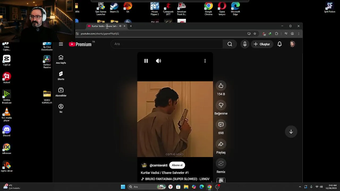Open a new browser tab
340x191 pixels.
click(131, 26)
